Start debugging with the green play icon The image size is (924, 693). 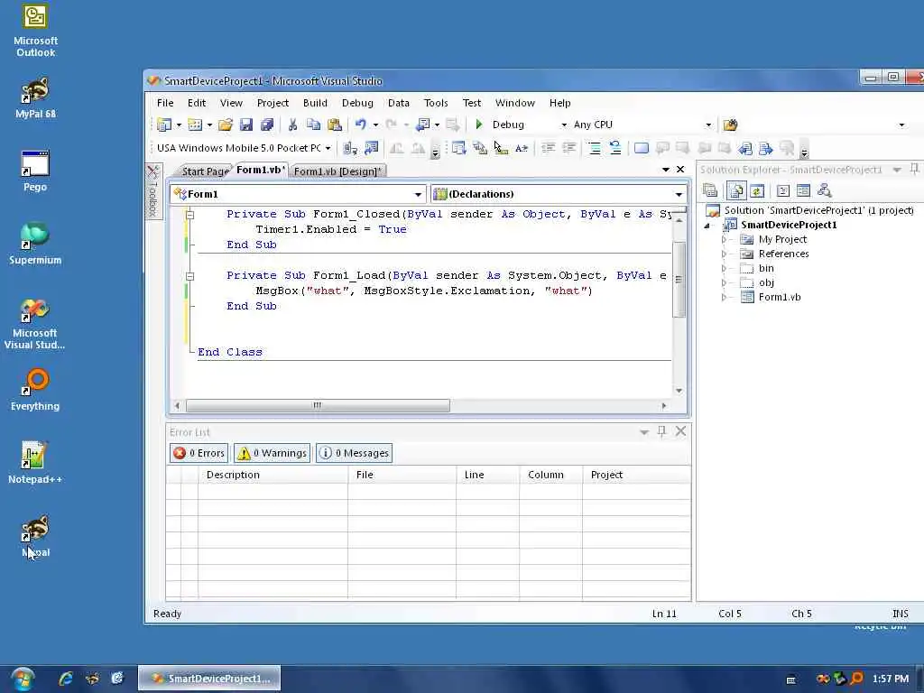479,125
